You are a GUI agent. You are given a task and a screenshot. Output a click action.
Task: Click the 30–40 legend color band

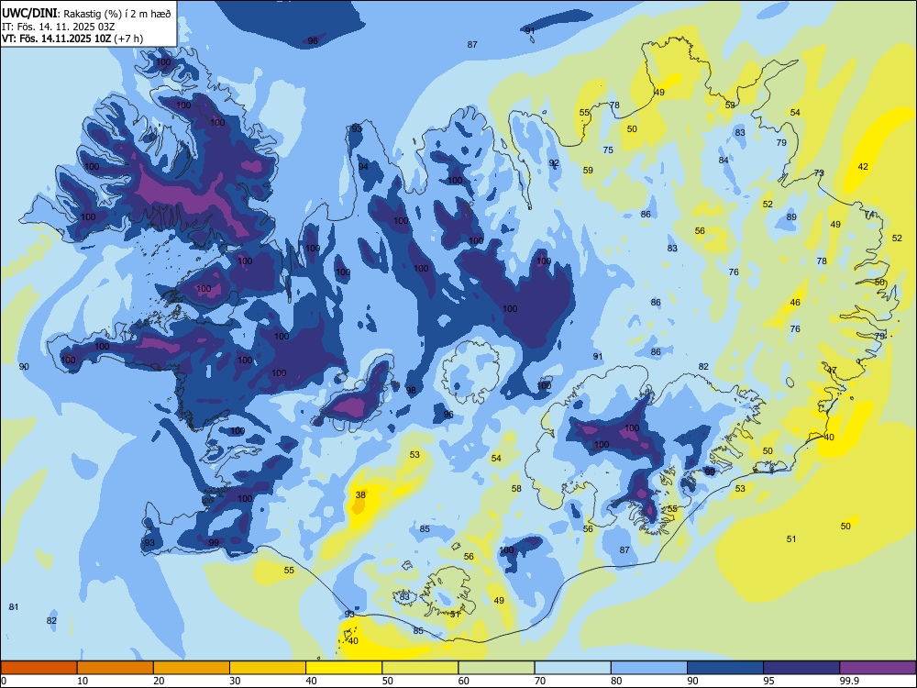pos(268,668)
